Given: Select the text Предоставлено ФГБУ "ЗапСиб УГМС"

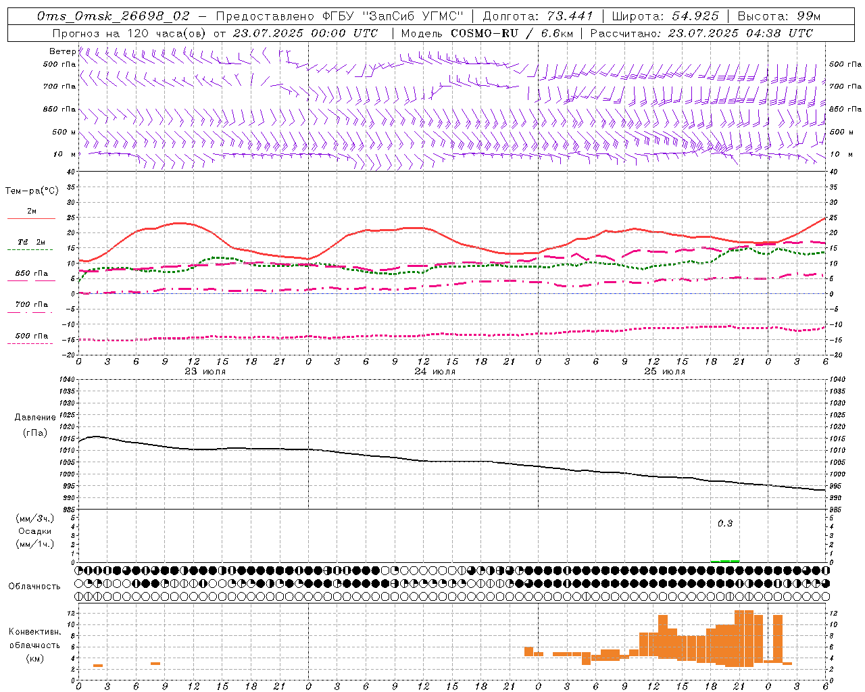Looking at the screenshot, I should 340,16.
